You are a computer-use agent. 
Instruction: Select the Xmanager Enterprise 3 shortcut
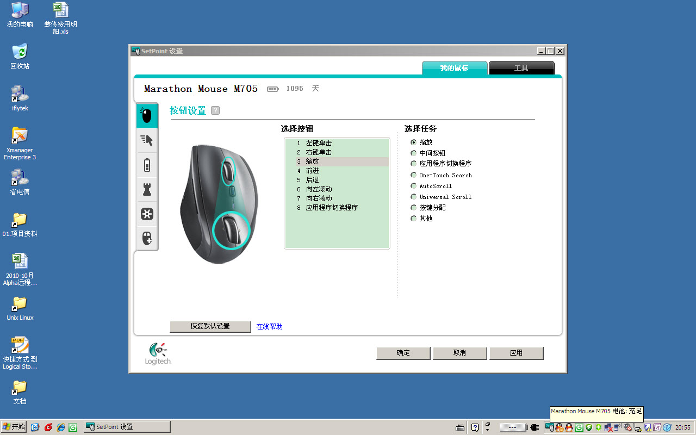tap(20, 144)
